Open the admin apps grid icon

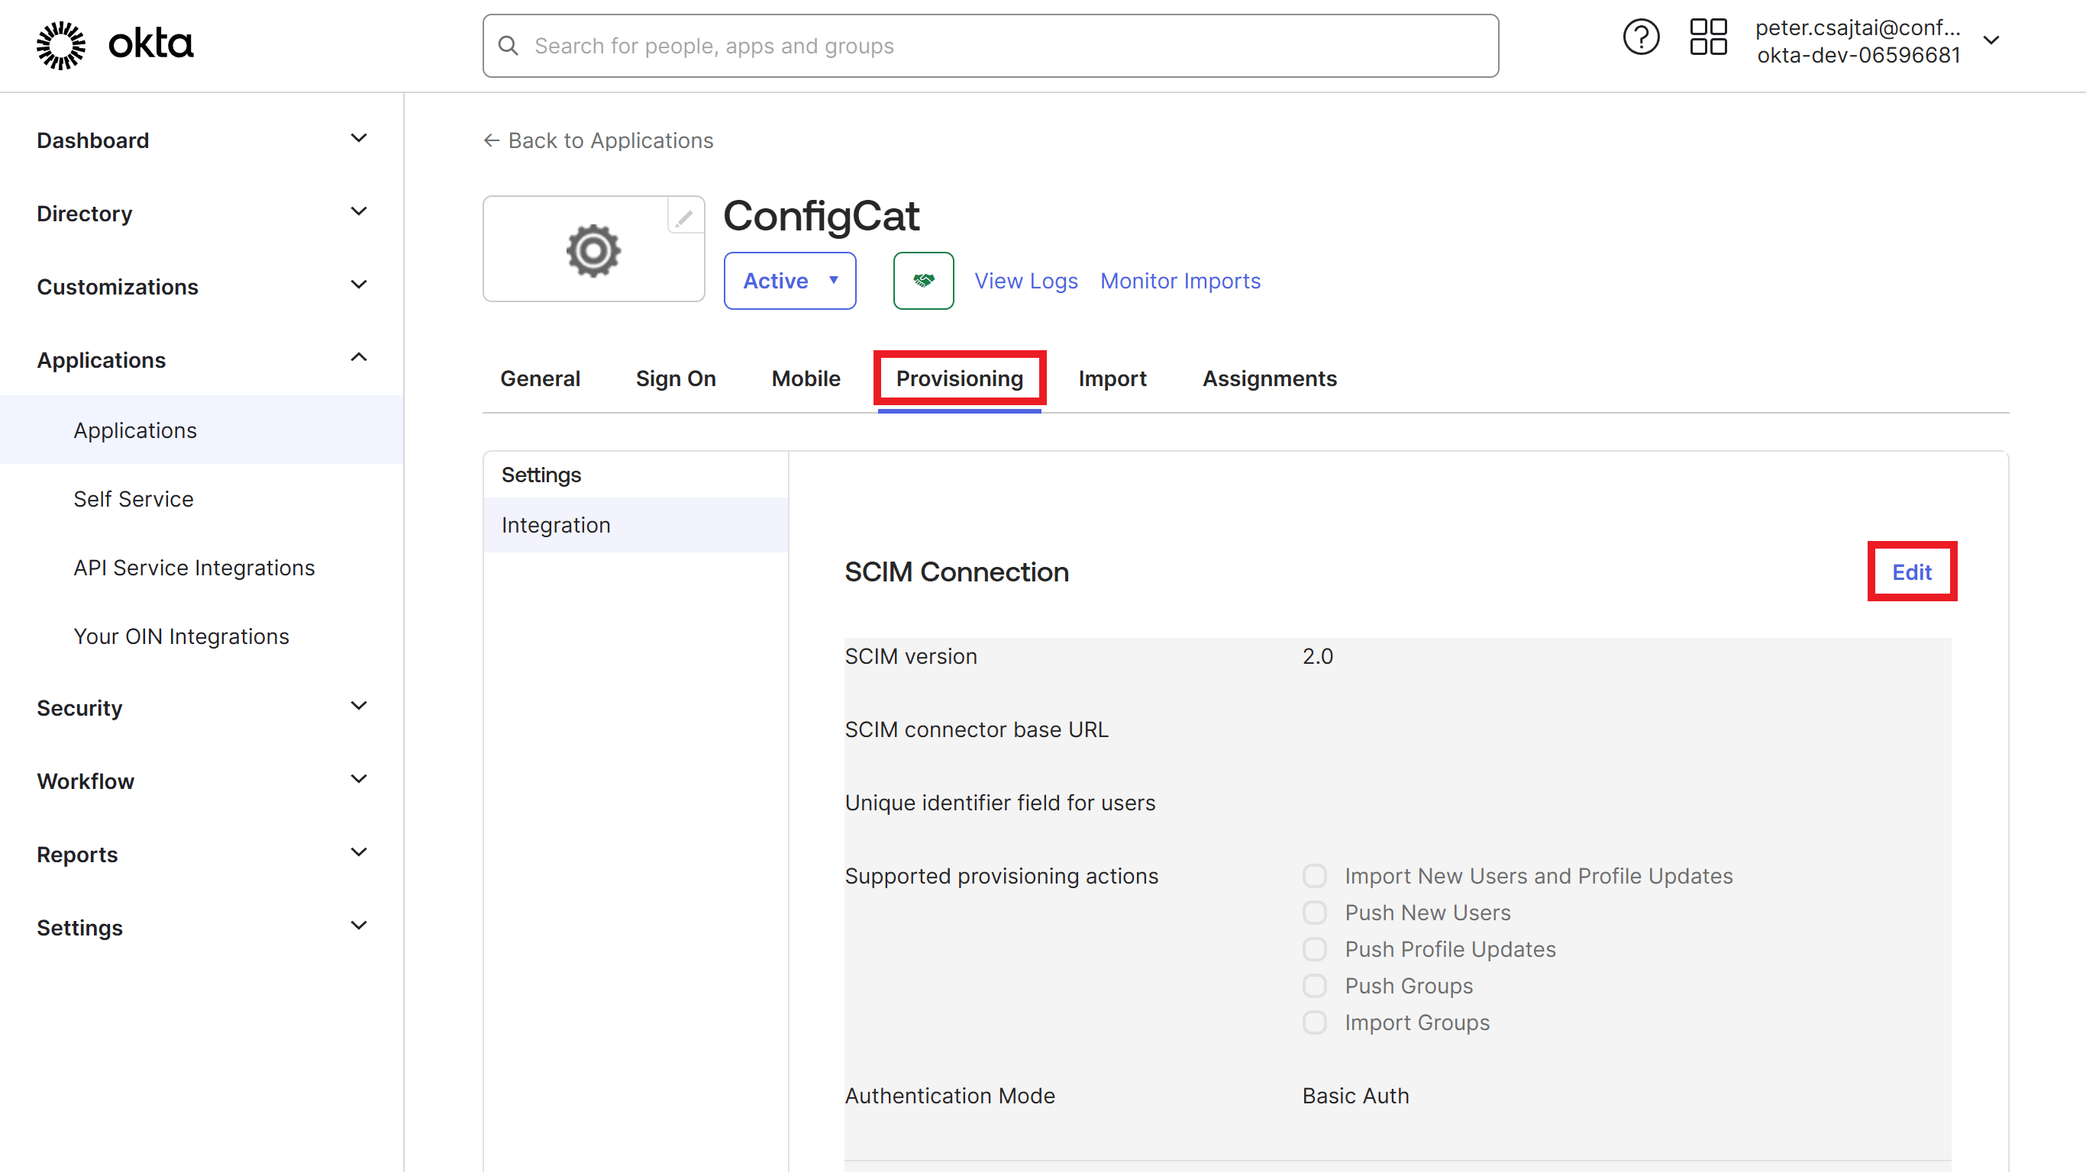coord(1708,37)
